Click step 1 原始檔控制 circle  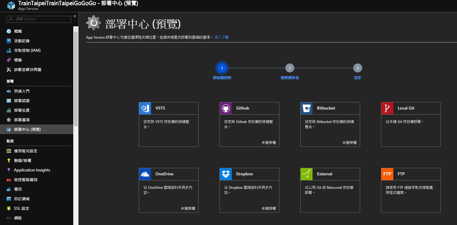click(x=222, y=68)
